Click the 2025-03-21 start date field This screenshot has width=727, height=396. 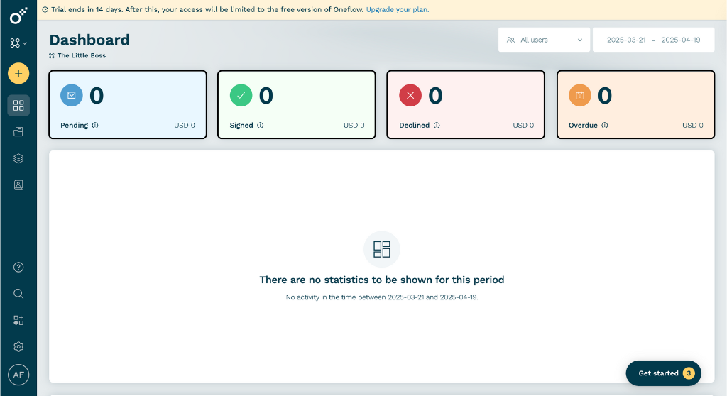(x=626, y=40)
